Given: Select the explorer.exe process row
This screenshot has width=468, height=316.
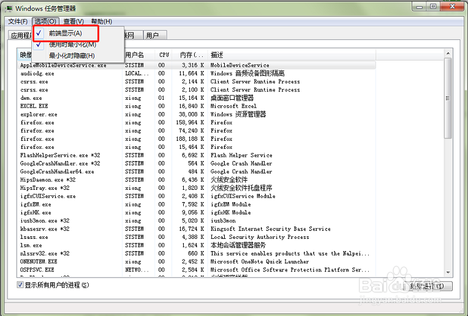Looking at the screenshot, I should [197, 115].
